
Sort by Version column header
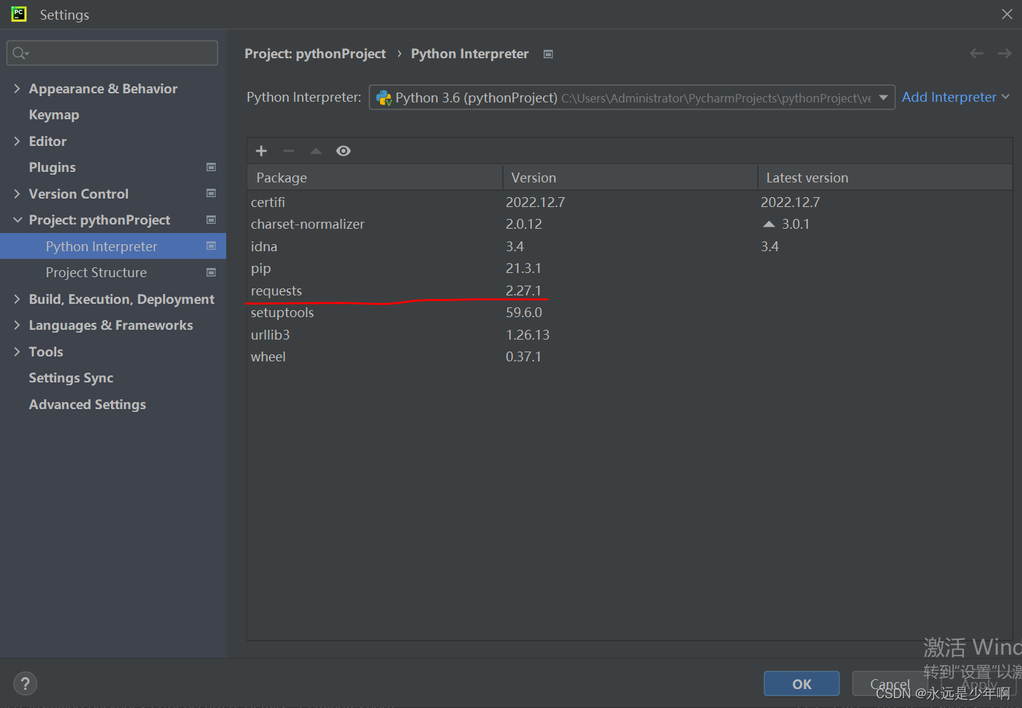click(630, 178)
